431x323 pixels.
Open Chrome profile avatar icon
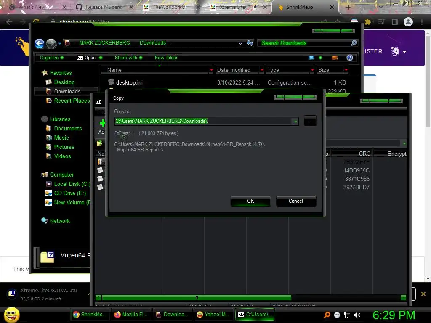[x=408, y=22]
